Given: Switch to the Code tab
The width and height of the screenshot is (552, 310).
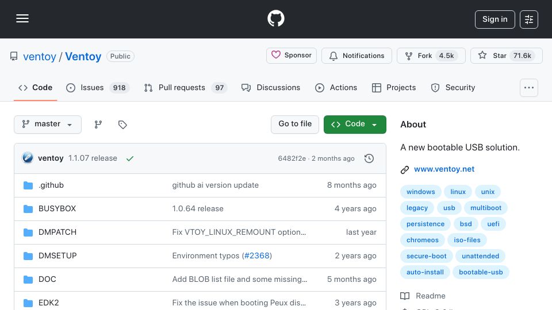Looking at the screenshot, I should (x=35, y=87).
